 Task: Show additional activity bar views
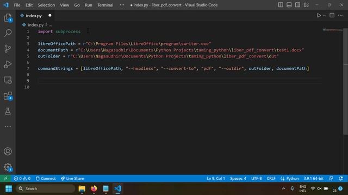(8, 127)
